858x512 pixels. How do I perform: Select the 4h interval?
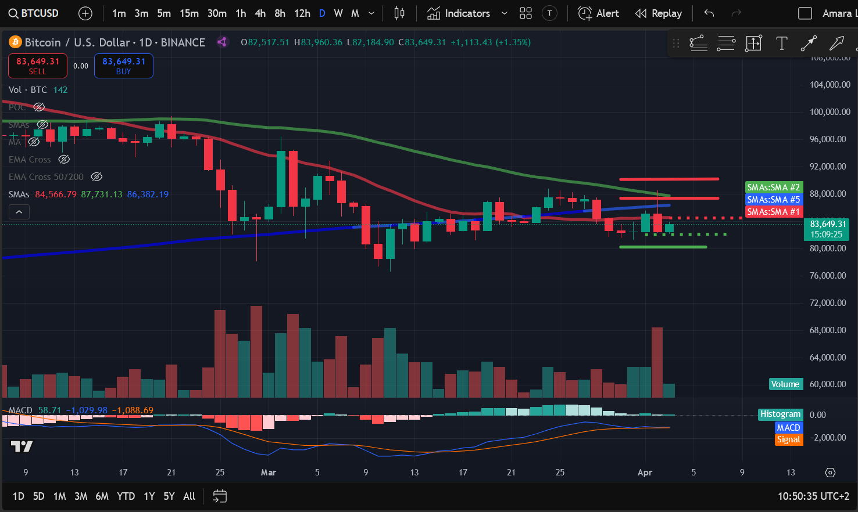point(260,13)
